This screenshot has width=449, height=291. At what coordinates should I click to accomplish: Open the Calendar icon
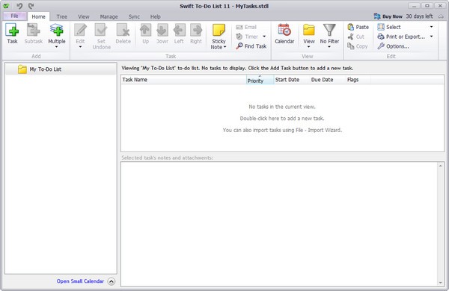284,30
